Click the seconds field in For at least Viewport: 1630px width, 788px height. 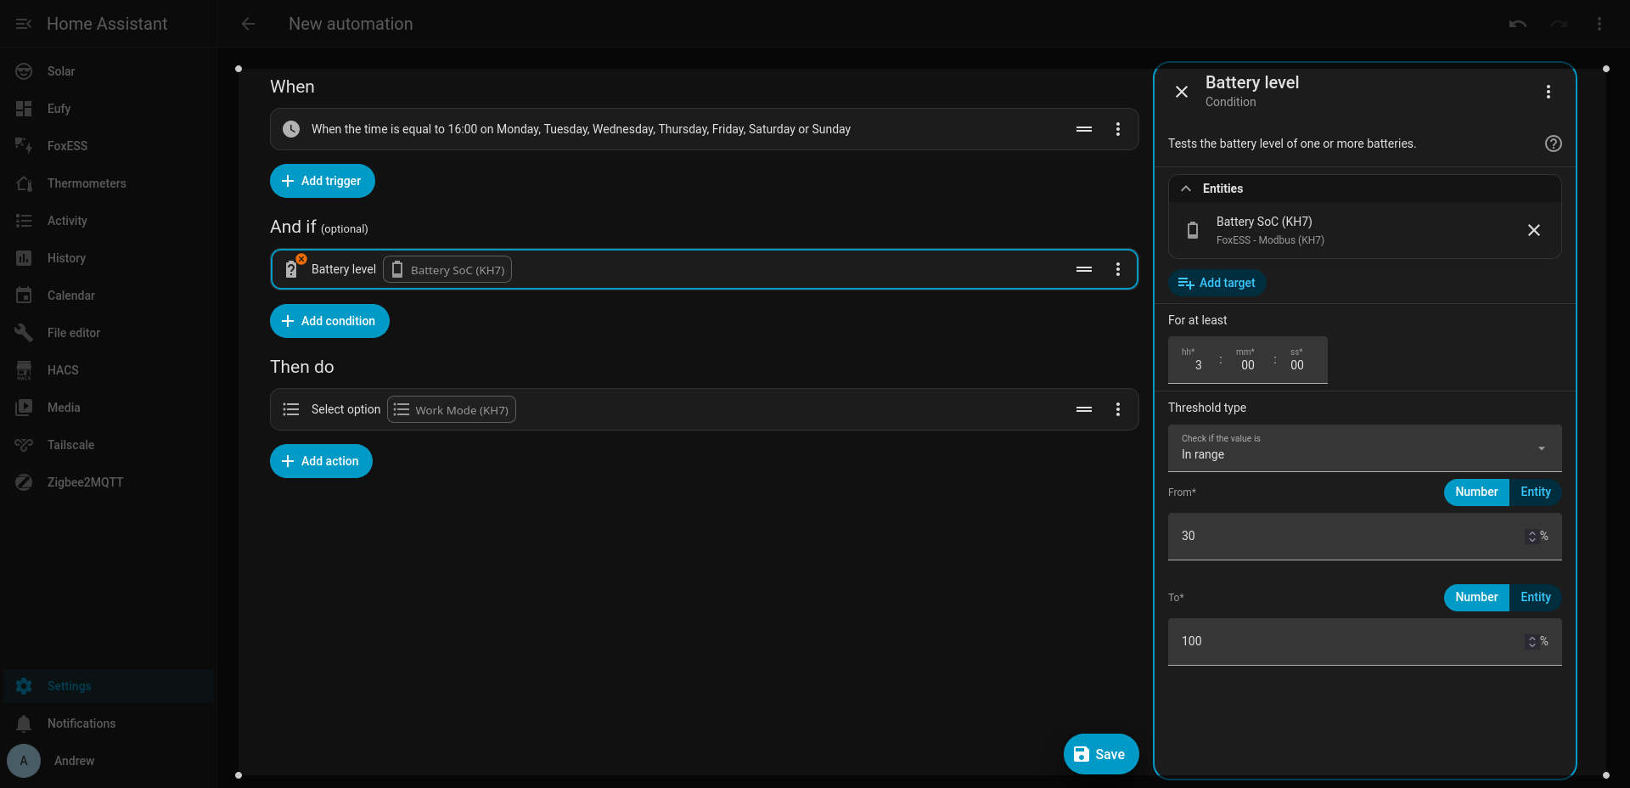(1300, 360)
